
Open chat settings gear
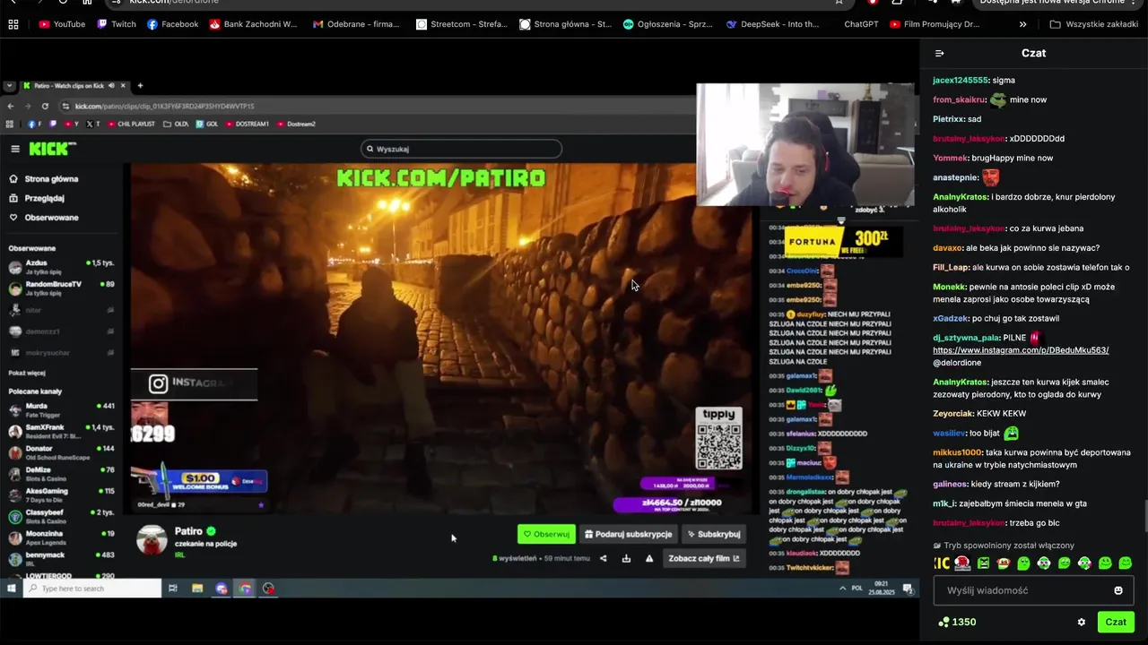coord(1081,622)
